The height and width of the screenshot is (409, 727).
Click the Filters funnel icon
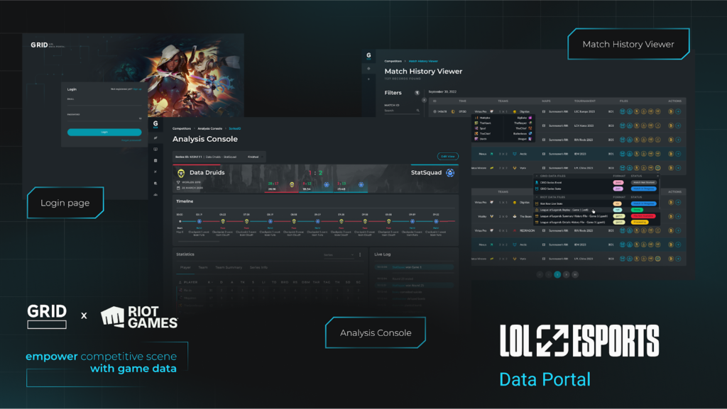point(417,93)
